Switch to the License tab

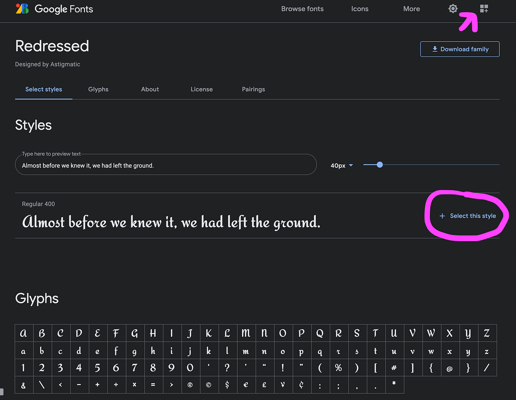click(x=202, y=89)
